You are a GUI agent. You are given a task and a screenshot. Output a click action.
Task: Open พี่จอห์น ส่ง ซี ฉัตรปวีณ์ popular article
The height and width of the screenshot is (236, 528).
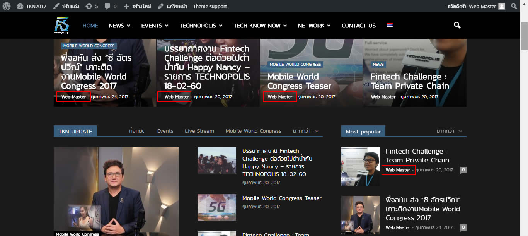423,209
